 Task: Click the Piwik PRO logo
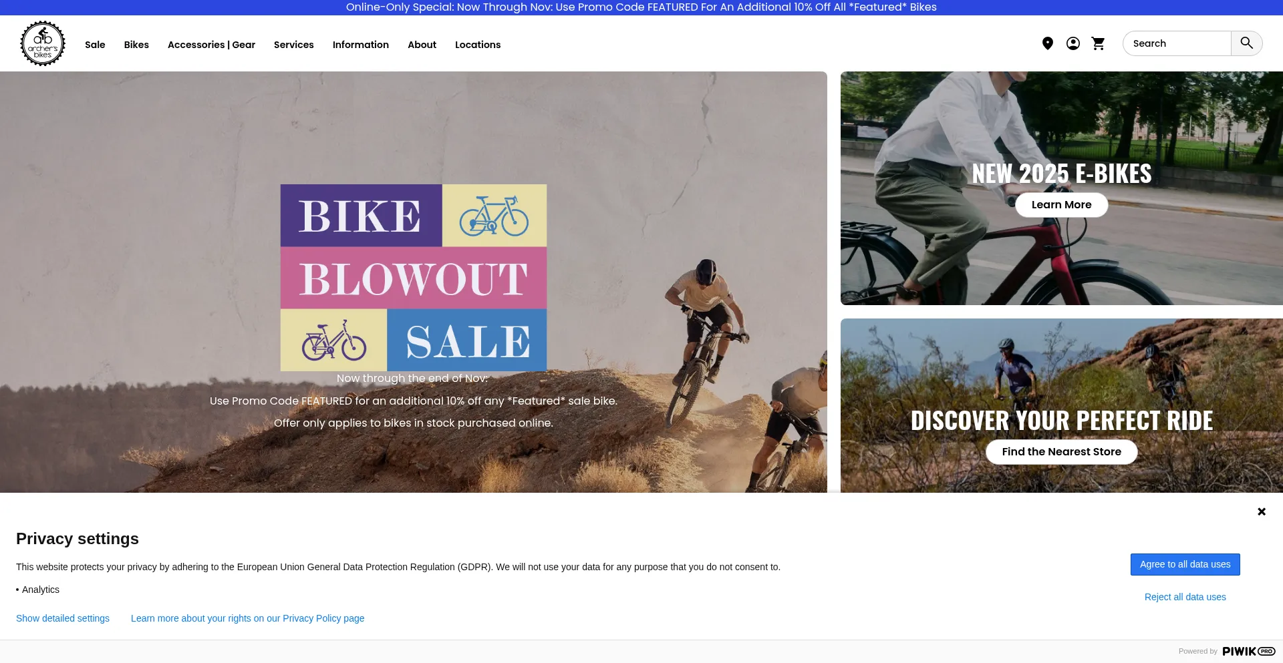coord(1249,651)
